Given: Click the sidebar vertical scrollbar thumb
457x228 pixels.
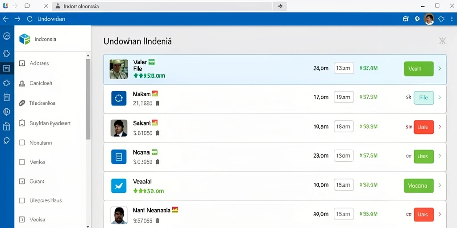Looking at the screenshot, I should [x=88, y=99].
